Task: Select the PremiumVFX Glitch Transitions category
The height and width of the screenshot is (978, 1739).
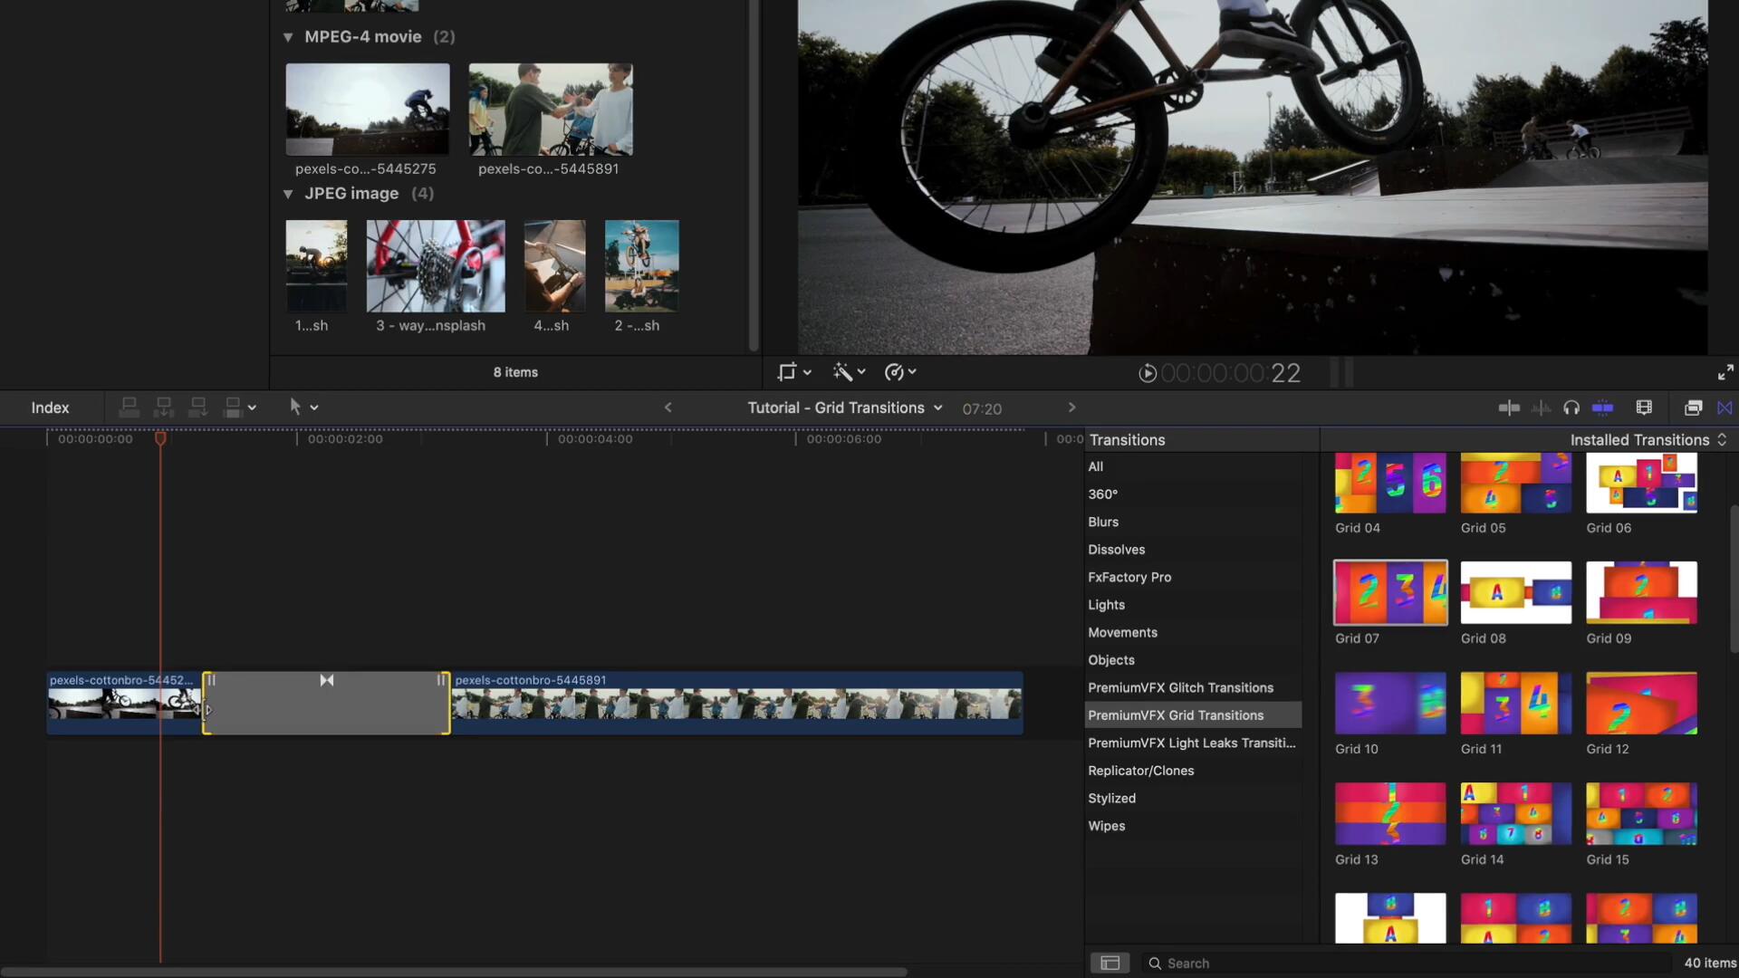Action: pyautogui.click(x=1179, y=688)
